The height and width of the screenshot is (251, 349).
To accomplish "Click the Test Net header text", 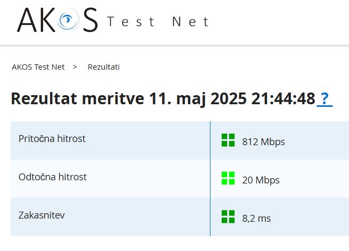I will pyautogui.click(x=158, y=22).
